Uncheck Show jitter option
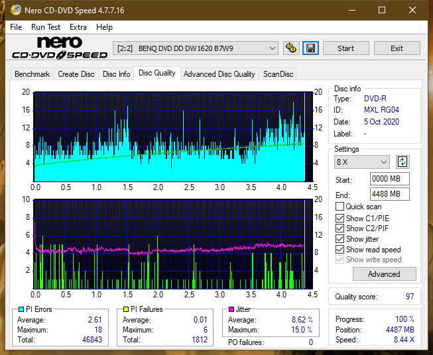 [340, 239]
